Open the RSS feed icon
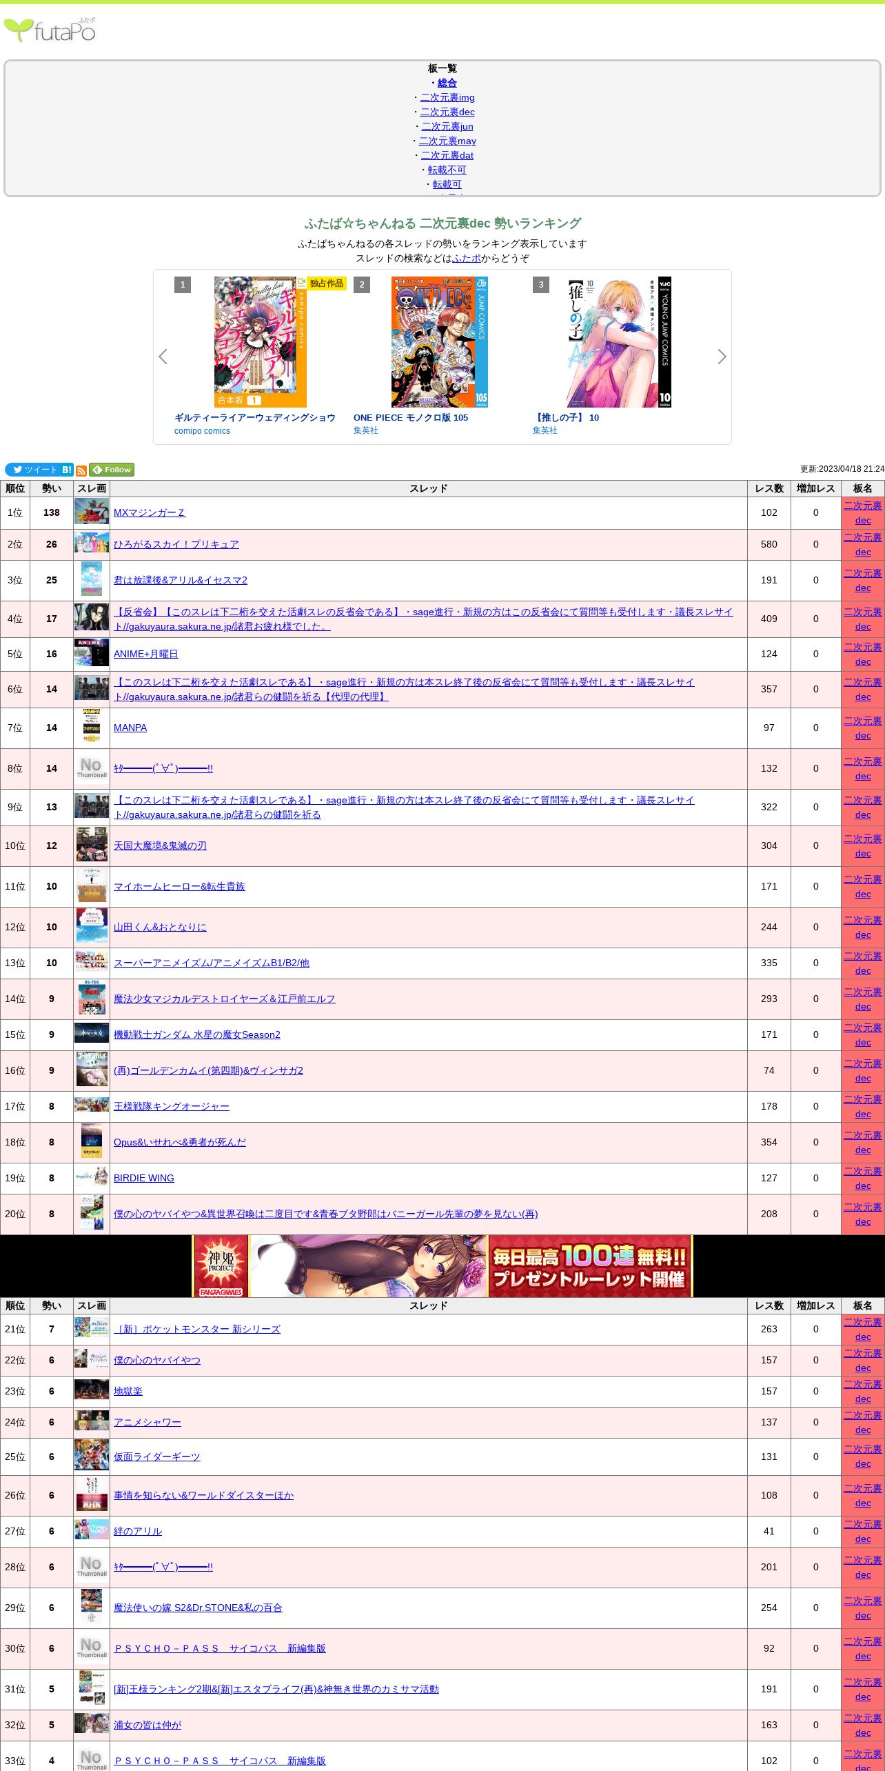 (x=81, y=470)
